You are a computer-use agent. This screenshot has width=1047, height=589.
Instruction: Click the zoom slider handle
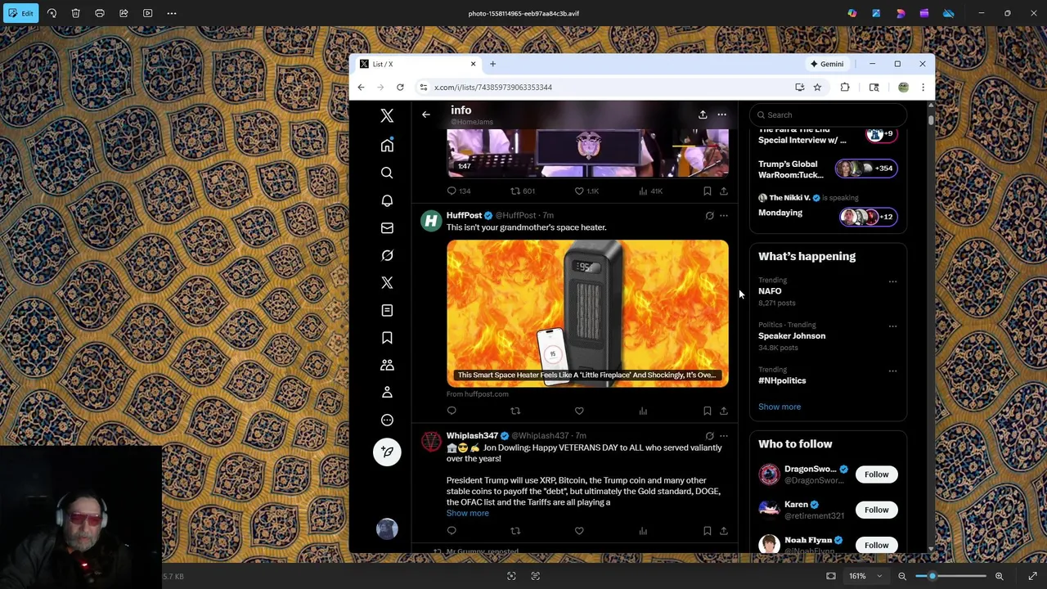[x=932, y=576]
